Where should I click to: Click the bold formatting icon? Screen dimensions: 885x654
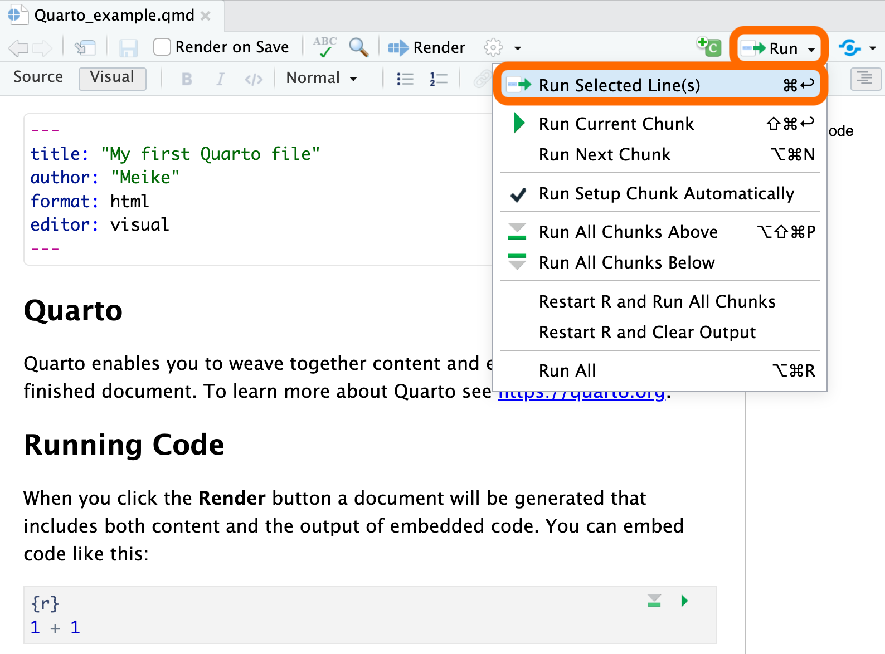(187, 79)
